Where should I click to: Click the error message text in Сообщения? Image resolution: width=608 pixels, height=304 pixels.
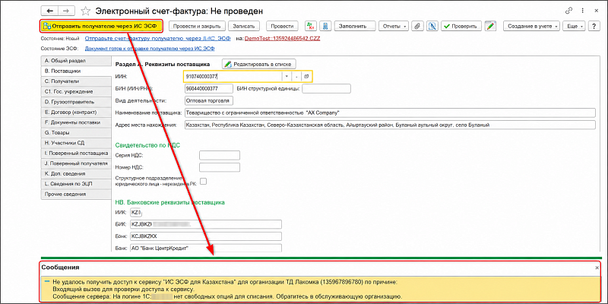(227, 290)
